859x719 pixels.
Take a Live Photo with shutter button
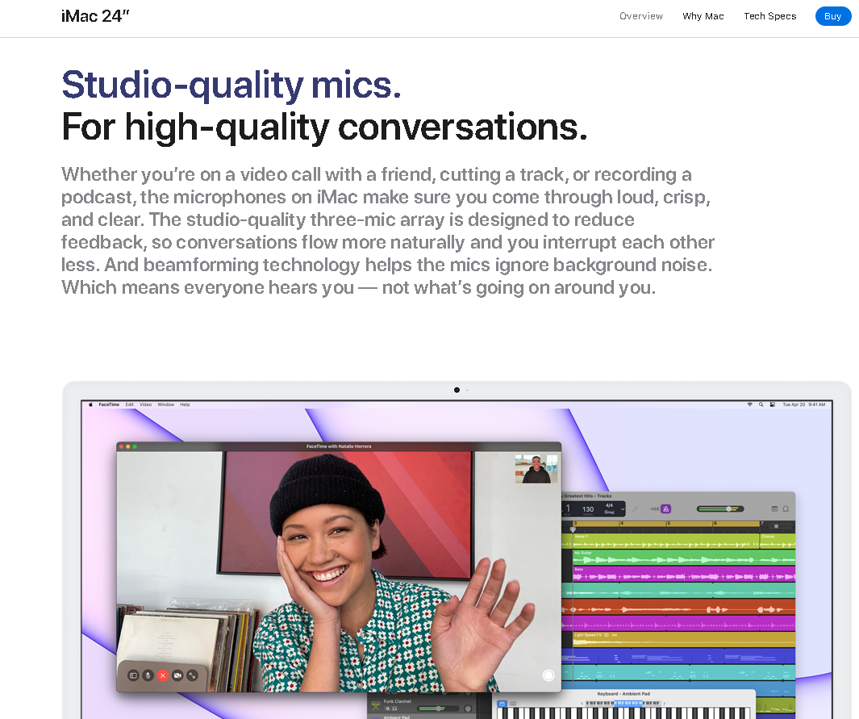(548, 675)
